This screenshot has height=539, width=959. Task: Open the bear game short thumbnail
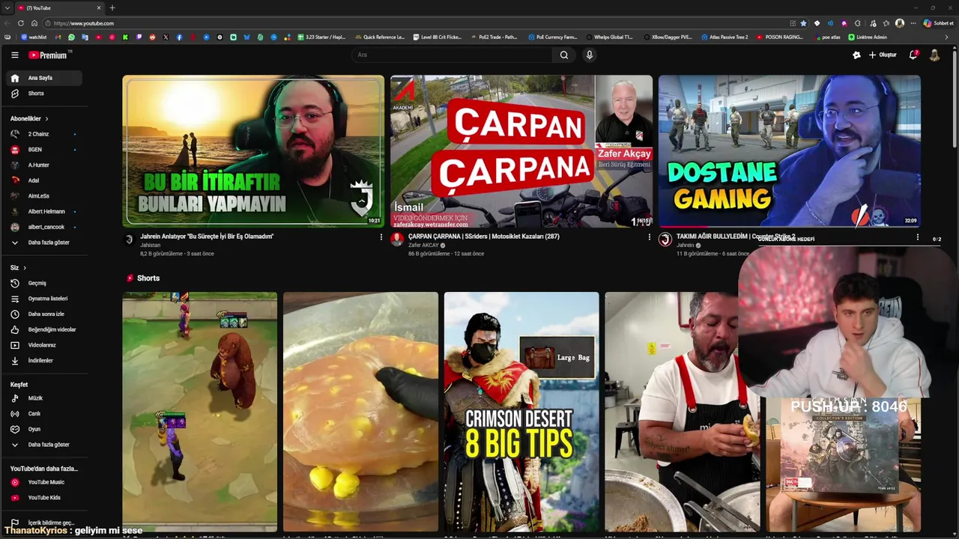click(200, 412)
